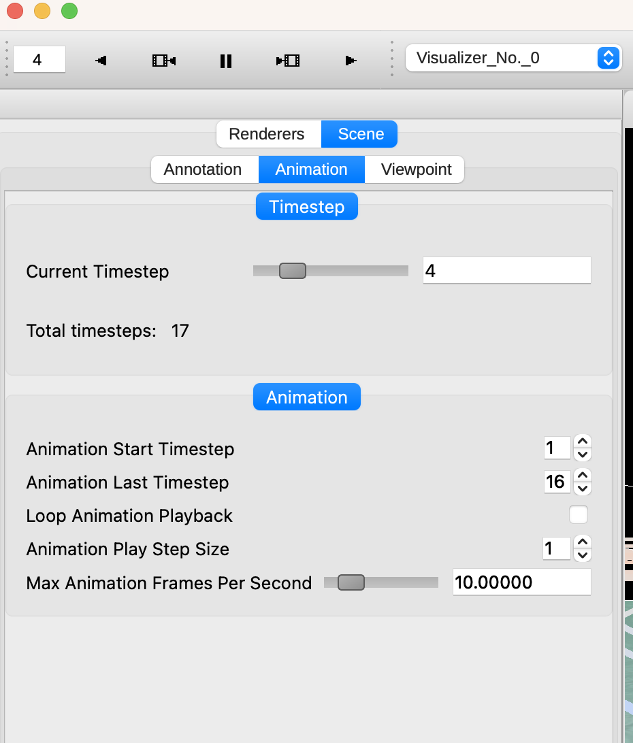633x743 pixels.
Task: Click the toolbar timestep number field
Action: tap(39, 60)
